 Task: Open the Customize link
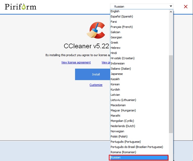coord(96,85)
